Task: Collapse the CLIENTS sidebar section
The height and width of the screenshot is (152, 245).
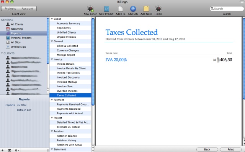Action: point(2,53)
